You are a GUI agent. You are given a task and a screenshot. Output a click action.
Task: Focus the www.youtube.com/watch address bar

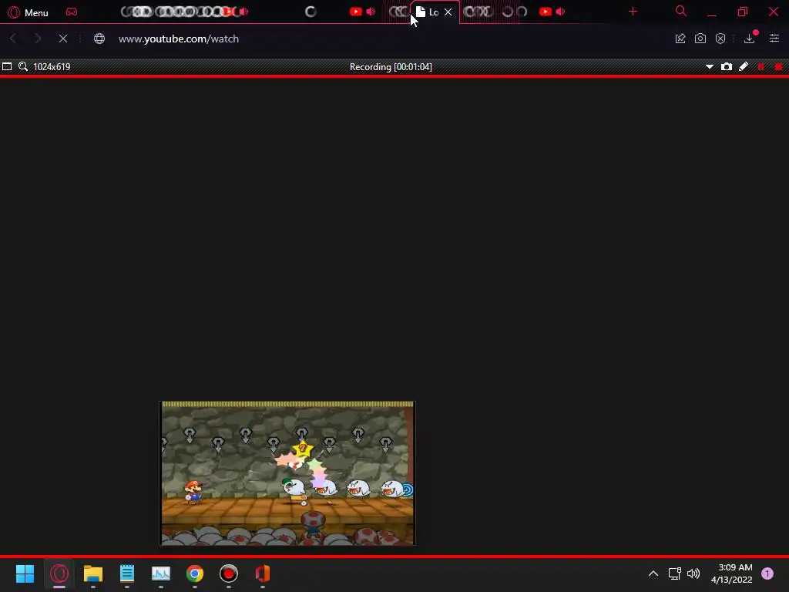tap(179, 39)
